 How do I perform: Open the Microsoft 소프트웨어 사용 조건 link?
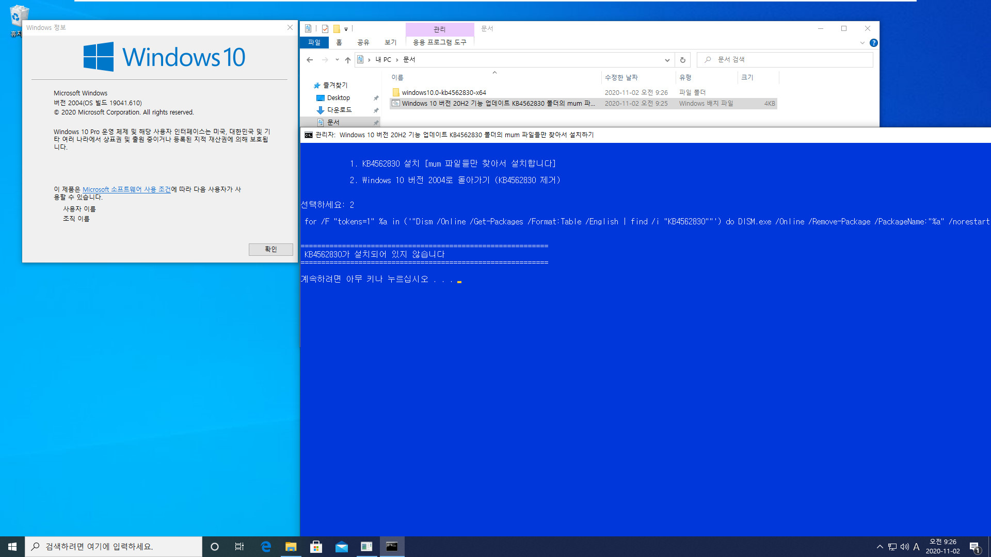[x=126, y=190]
